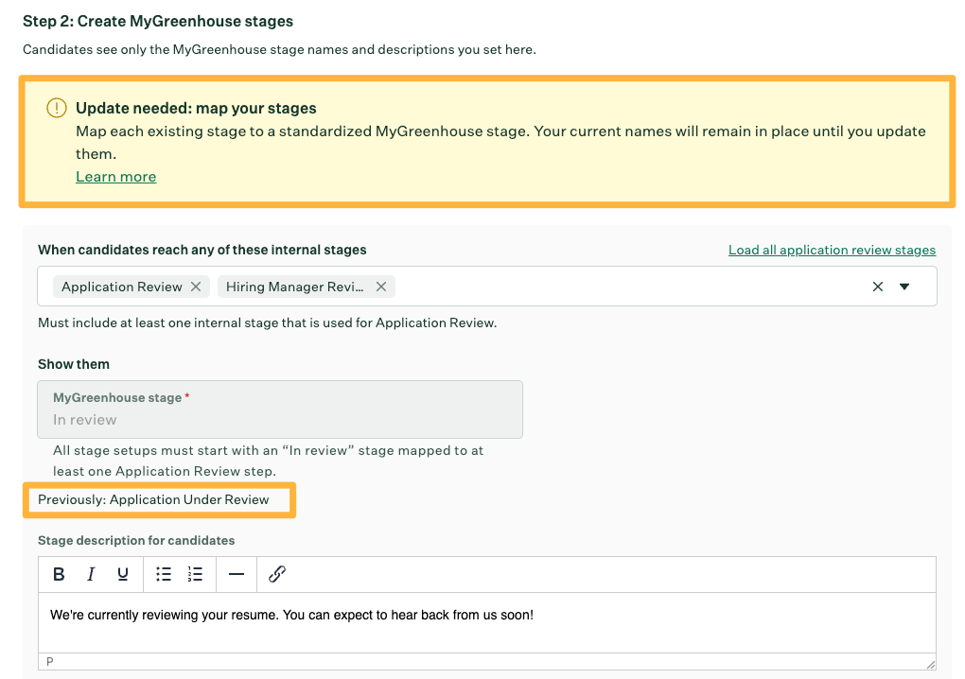The height and width of the screenshot is (679, 965).
Task: Insert a numbered list
Action: coord(195,574)
